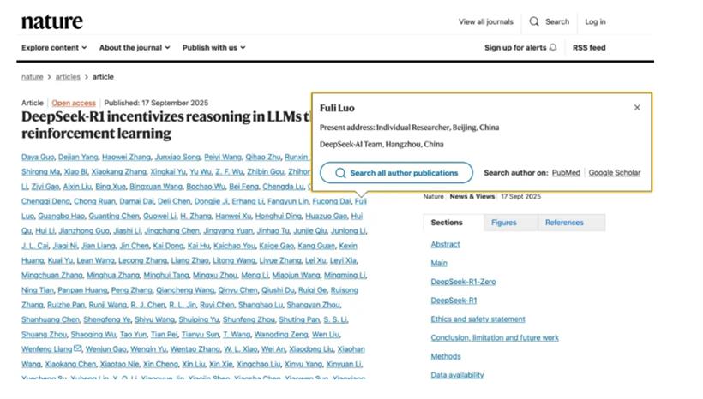The image size is (703, 399).
Task: Click the Log in link
Action: click(x=595, y=21)
